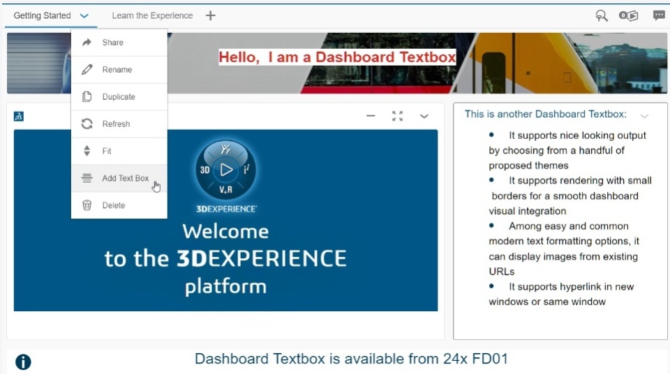This screenshot has width=670, height=374.
Task: Click the Duplicate pages icon
Action: click(87, 96)
